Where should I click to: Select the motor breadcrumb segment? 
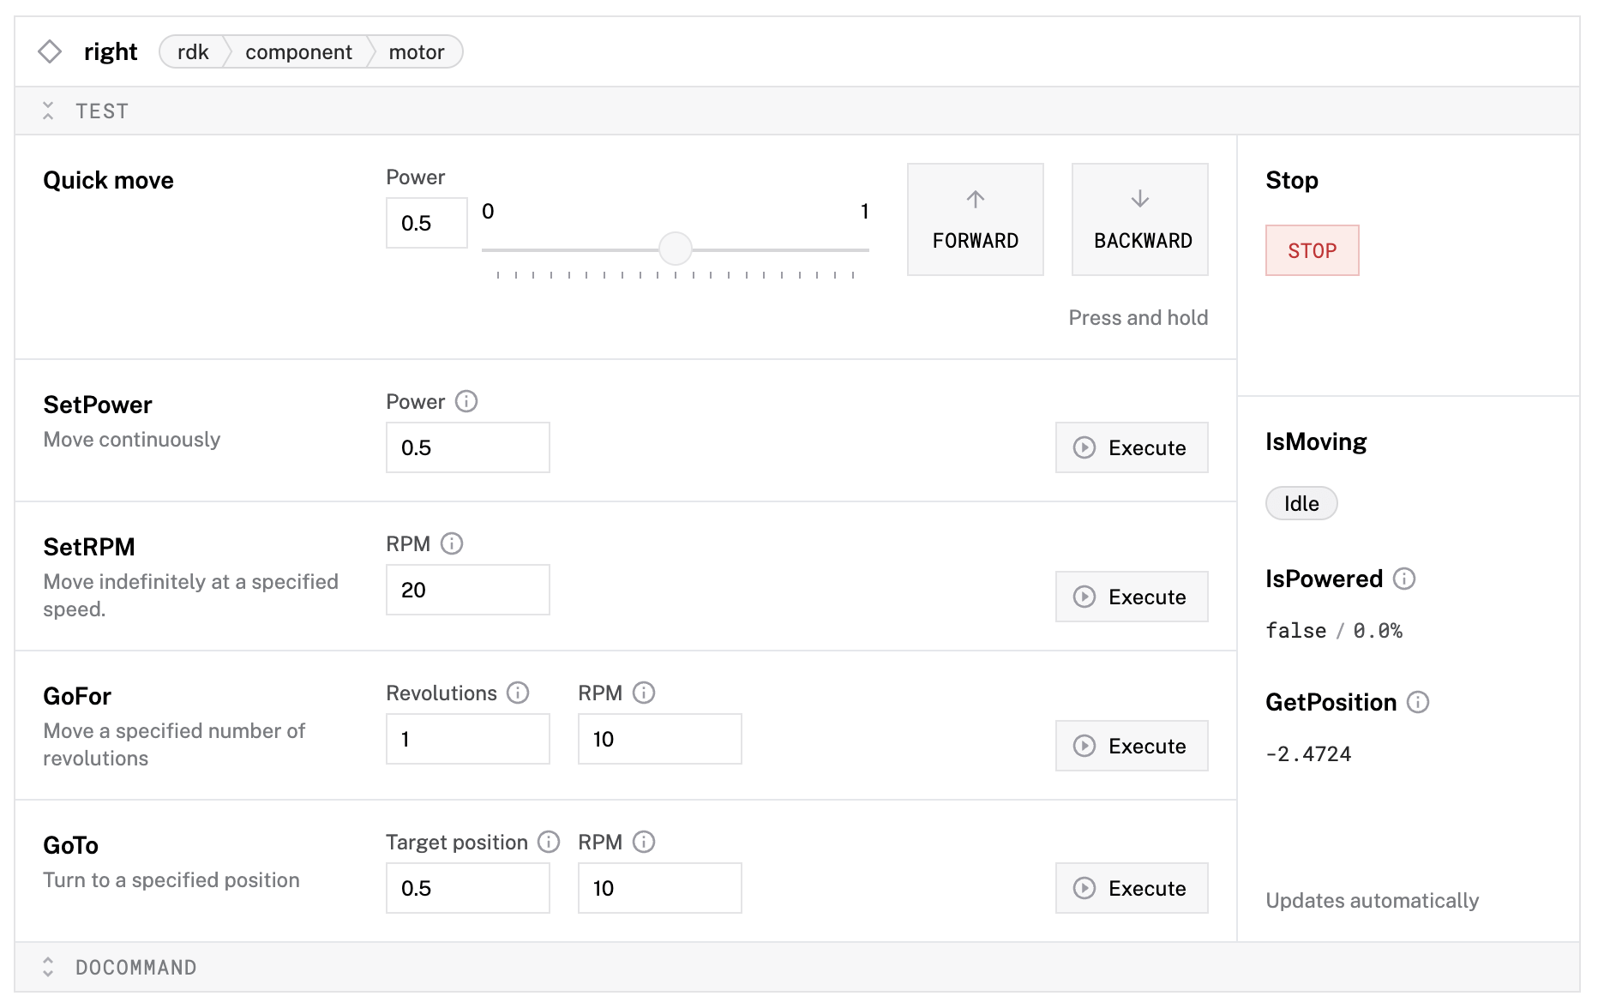click(416, 52)
